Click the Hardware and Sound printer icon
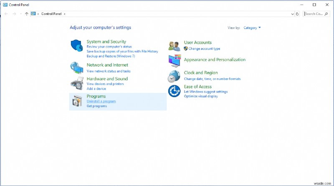The height and width of the screenshot is (186, 334). 77,83
